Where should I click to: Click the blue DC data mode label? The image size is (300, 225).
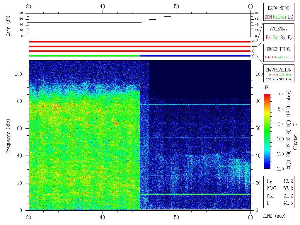pyautogui.click(x=290, y=17)
